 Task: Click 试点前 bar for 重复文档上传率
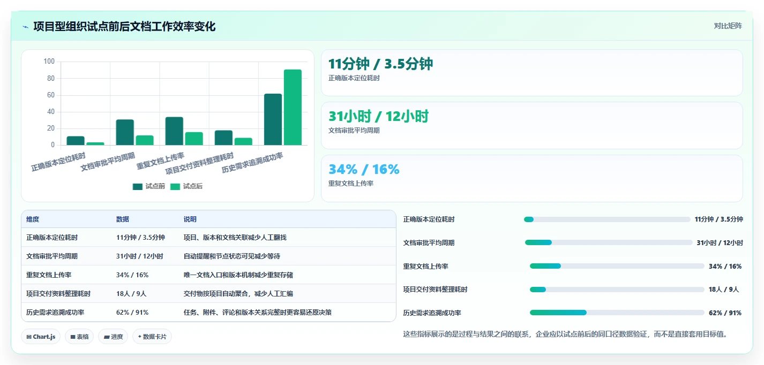(174, 131)
